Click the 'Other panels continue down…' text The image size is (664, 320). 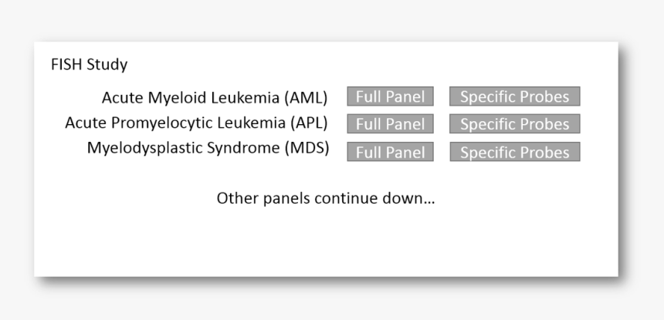pos(326,198)
